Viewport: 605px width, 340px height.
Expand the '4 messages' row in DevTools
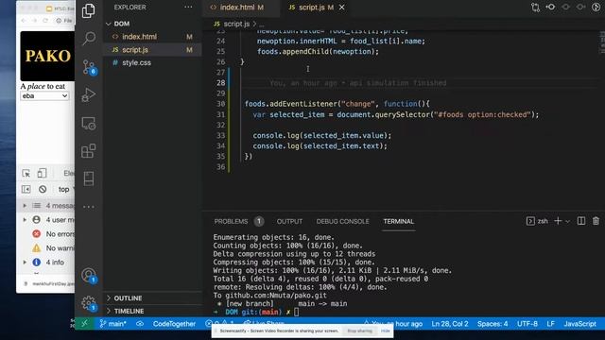coord(46,206)
